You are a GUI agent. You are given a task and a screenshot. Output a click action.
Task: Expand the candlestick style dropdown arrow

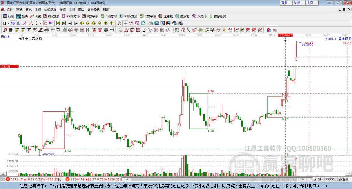tap(40, 23)
